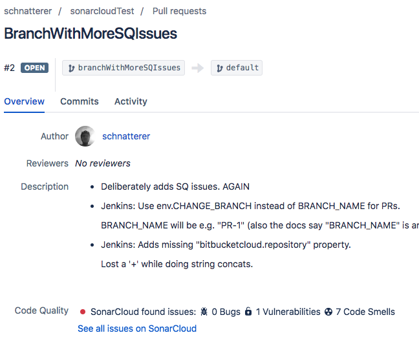Switch to the Activity tab
This screenshot has width=419, height=344.
point(131,101)
